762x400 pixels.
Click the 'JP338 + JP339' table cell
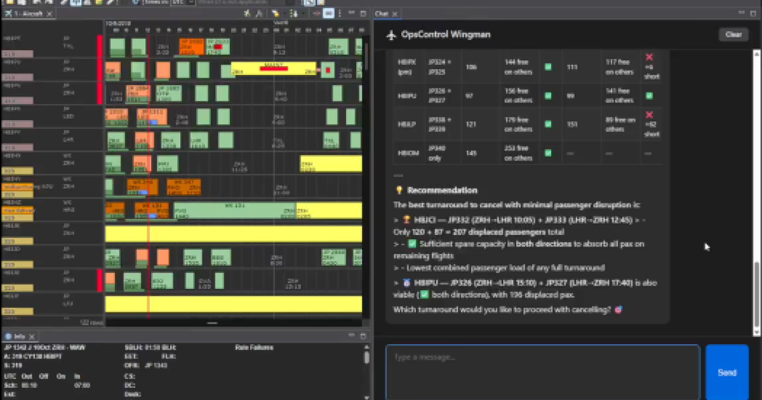[x=438, y=124]
